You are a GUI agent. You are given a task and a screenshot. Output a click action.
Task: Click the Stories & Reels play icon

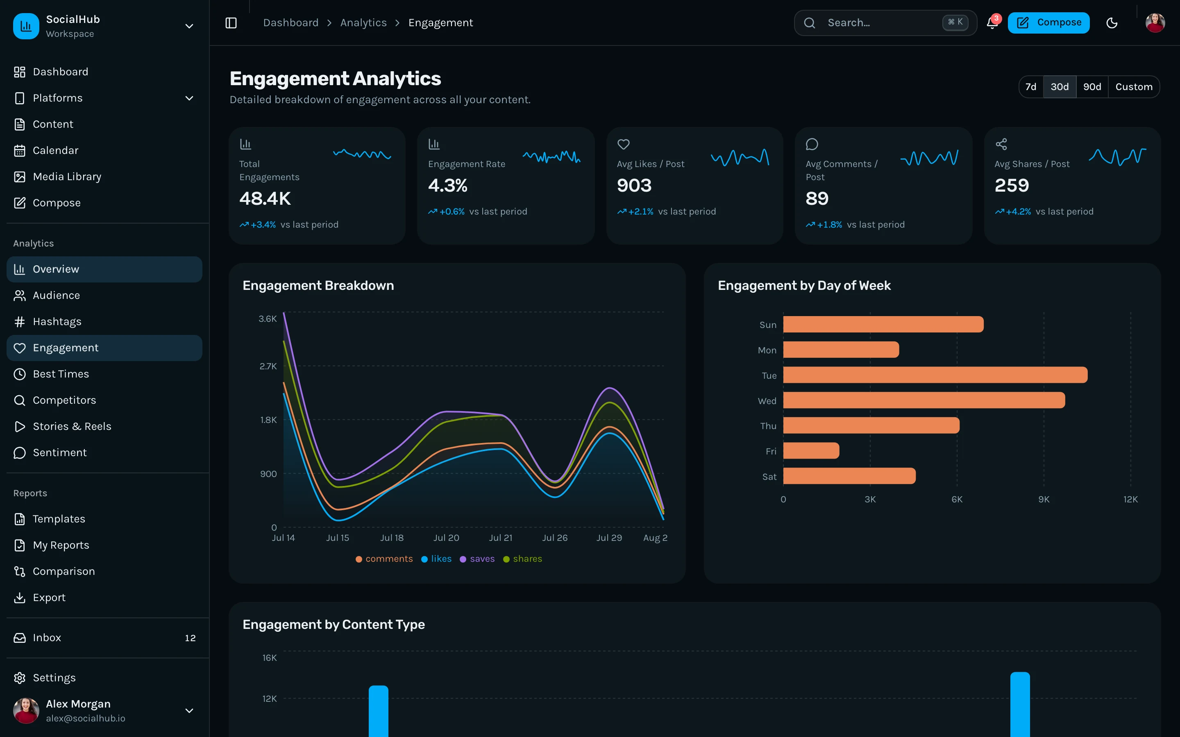coord(20,427)
